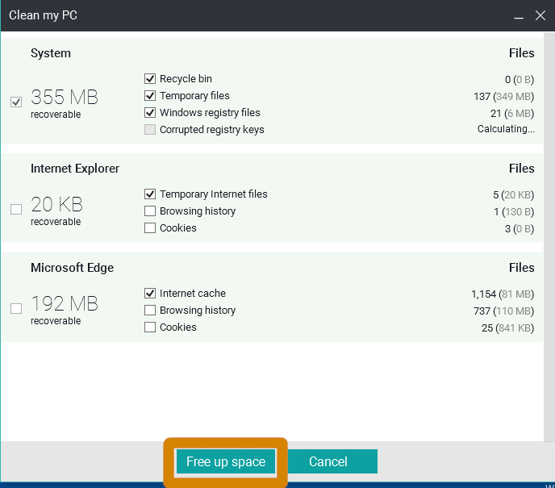The height and width of the screenshot is (488, 555).
Task: Minimize the Clean my PC window
Action: (x=519, y=15)
